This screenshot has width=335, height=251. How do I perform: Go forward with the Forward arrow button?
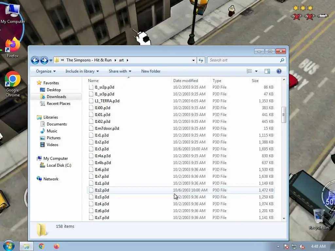coord(44,60)
